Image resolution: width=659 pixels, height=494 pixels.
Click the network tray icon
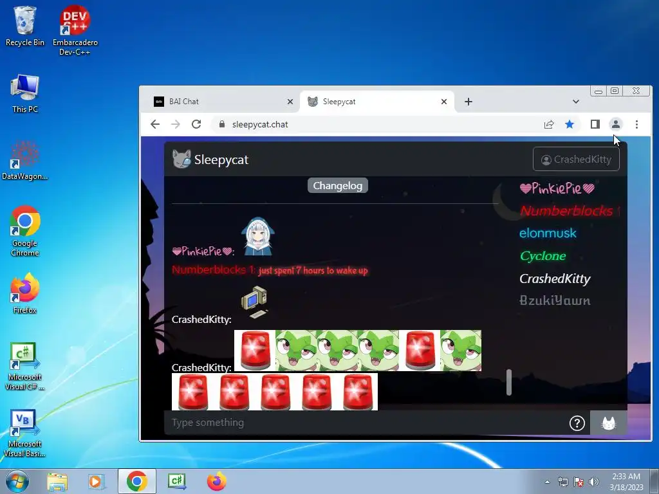[x=562, y=482]
